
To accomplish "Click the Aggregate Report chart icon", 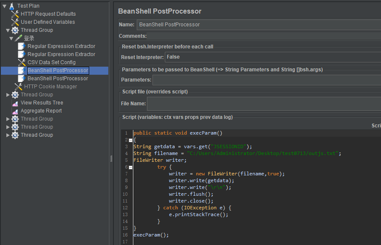I will click(x=15, y=111).
